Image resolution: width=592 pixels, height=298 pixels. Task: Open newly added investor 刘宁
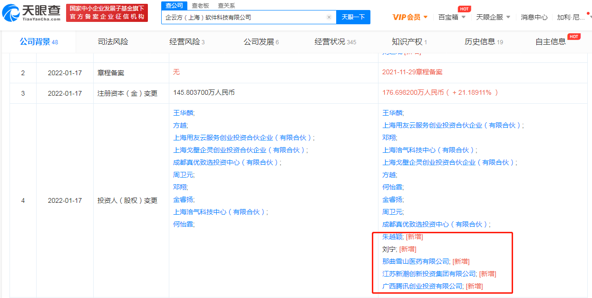[x=389, y=249]
